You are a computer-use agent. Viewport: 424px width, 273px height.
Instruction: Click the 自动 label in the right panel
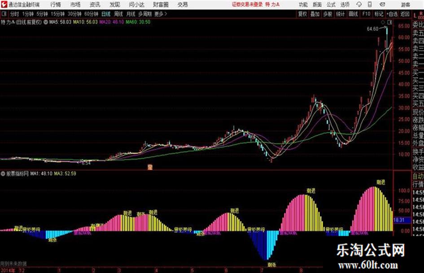click(418, 176)
